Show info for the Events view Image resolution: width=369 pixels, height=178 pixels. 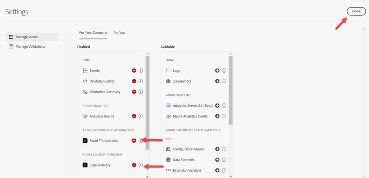pos(141,71)
